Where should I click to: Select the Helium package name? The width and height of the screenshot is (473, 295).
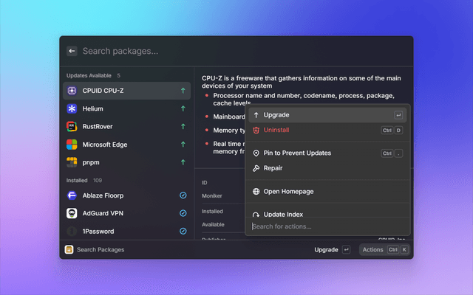92,108
